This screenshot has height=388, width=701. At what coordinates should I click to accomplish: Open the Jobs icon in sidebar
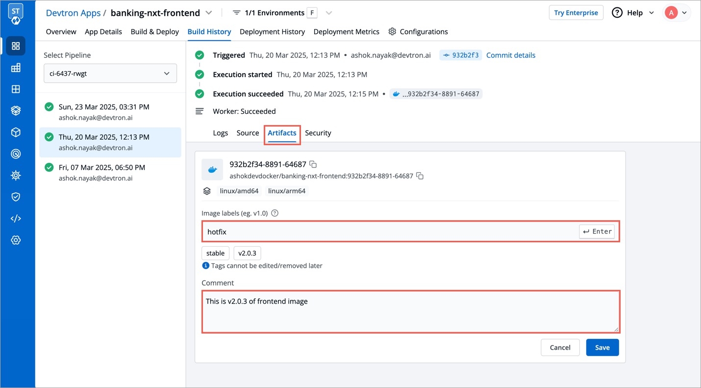tap(16, 68)
